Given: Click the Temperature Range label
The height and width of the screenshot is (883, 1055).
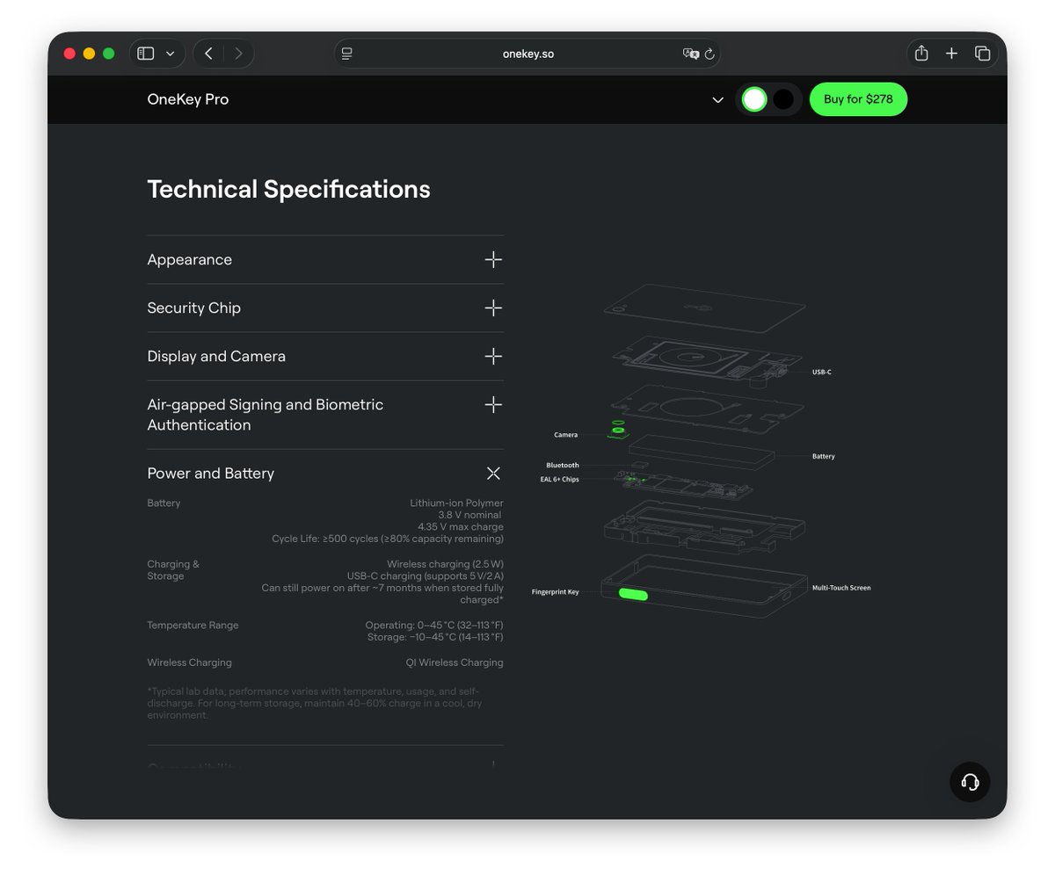Looking at the screenshot, I should (x=193, y=626).
